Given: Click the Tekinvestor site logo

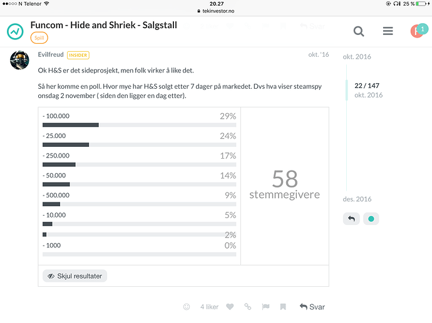Looking at the screenshot, I should point(15,31).
